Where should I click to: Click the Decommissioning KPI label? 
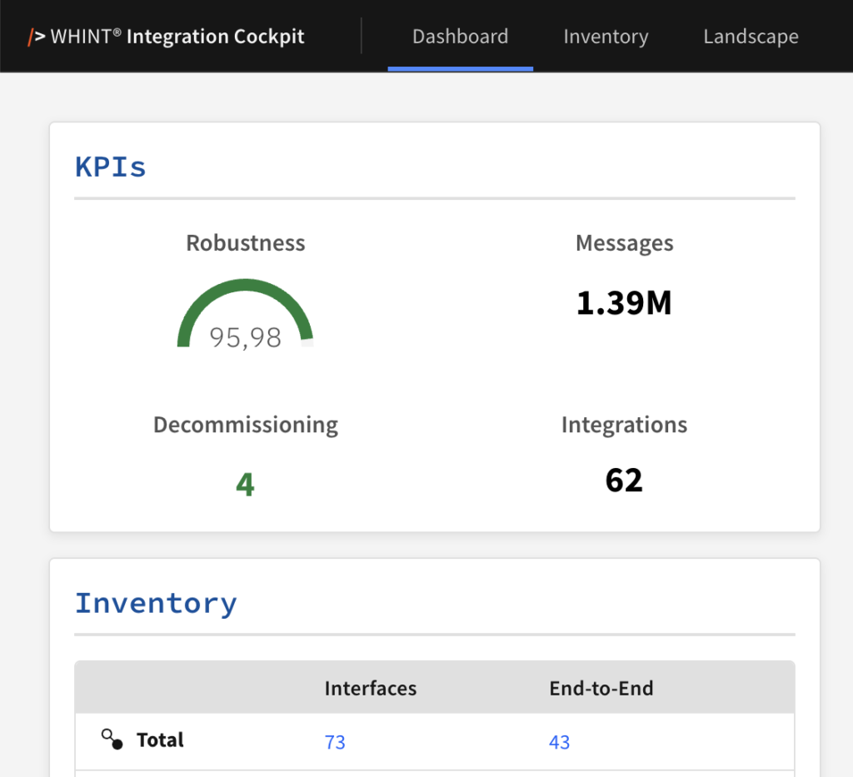pos(245,425)
